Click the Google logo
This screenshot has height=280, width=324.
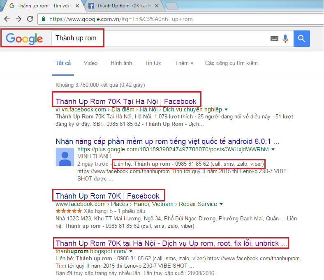(x=24, y=39)
